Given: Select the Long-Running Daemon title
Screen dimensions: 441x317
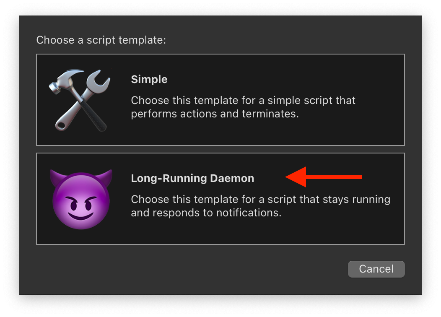Looking at the screenshot, I should point(192,178).
